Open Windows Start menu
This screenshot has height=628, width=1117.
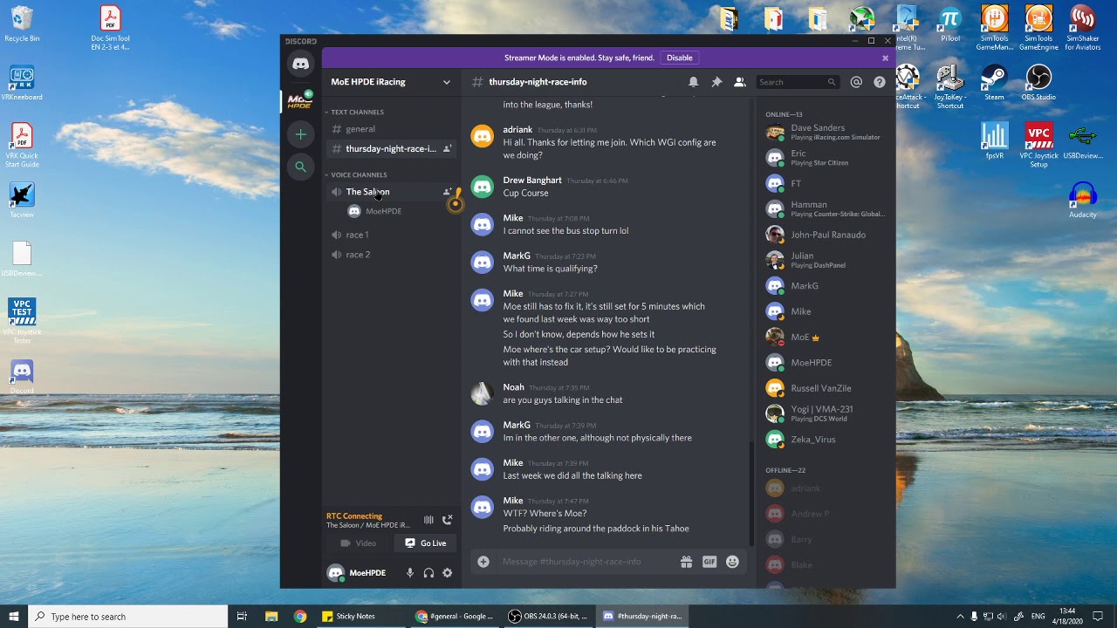coord(14,617)
